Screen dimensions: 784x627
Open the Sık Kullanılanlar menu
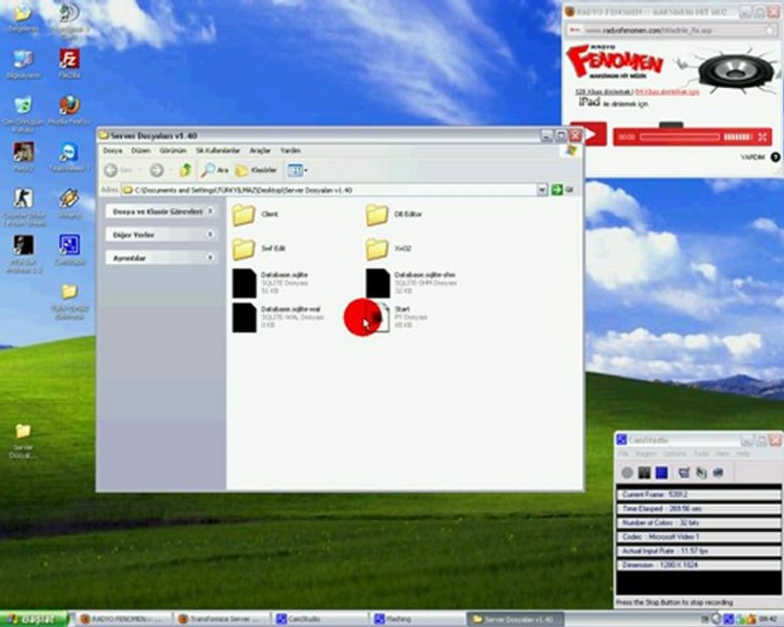pos(218,151)
